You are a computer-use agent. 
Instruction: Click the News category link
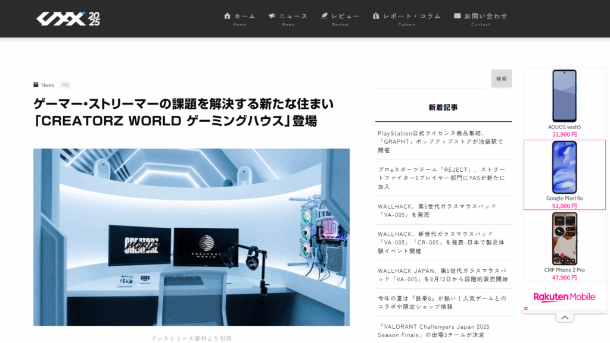pyautogui.click(x=48, y=85)
